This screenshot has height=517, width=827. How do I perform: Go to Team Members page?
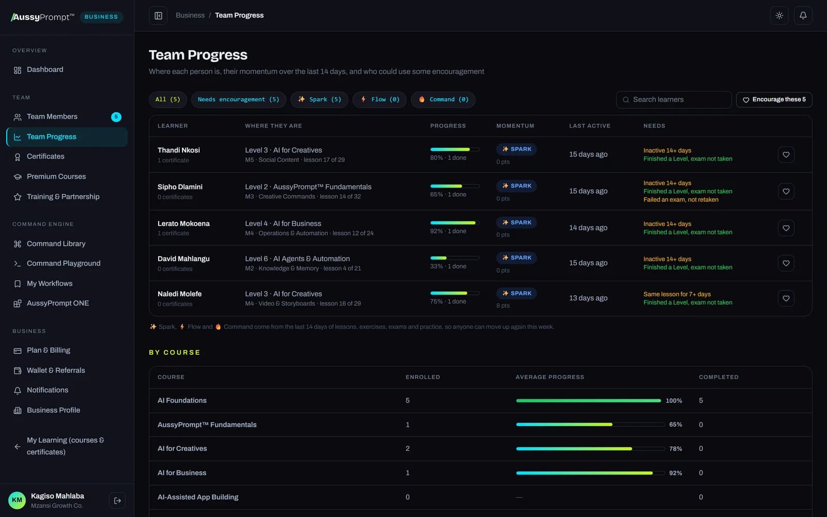67,117
